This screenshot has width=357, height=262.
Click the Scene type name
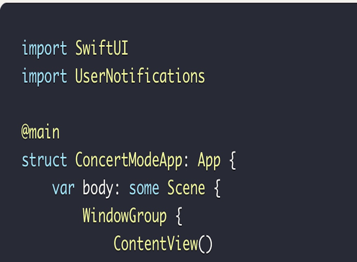(x=186, y=189)
